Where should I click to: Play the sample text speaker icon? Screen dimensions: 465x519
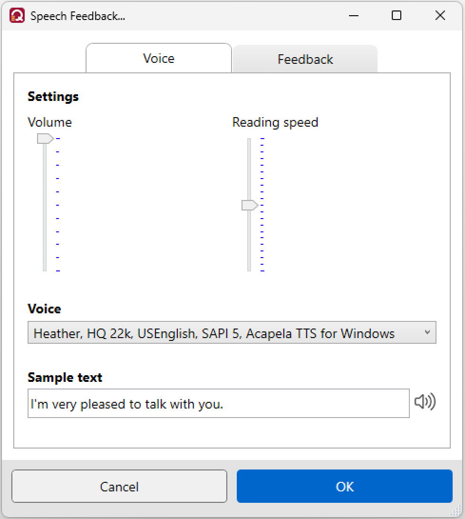425,402
